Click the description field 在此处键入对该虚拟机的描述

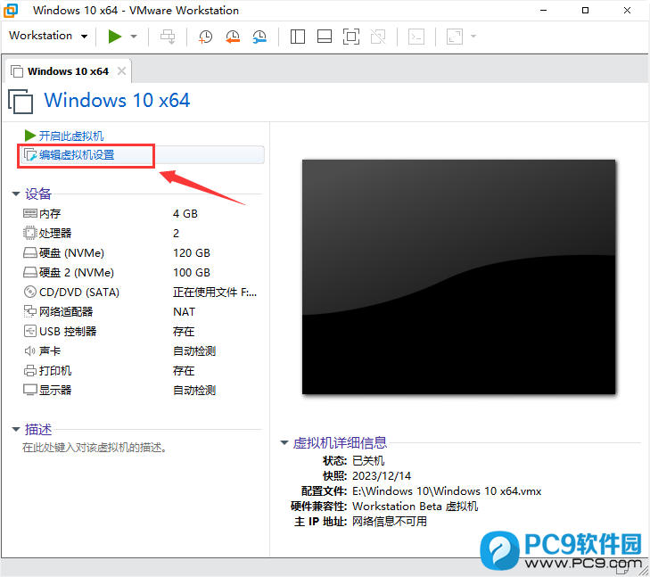[95, 448]
